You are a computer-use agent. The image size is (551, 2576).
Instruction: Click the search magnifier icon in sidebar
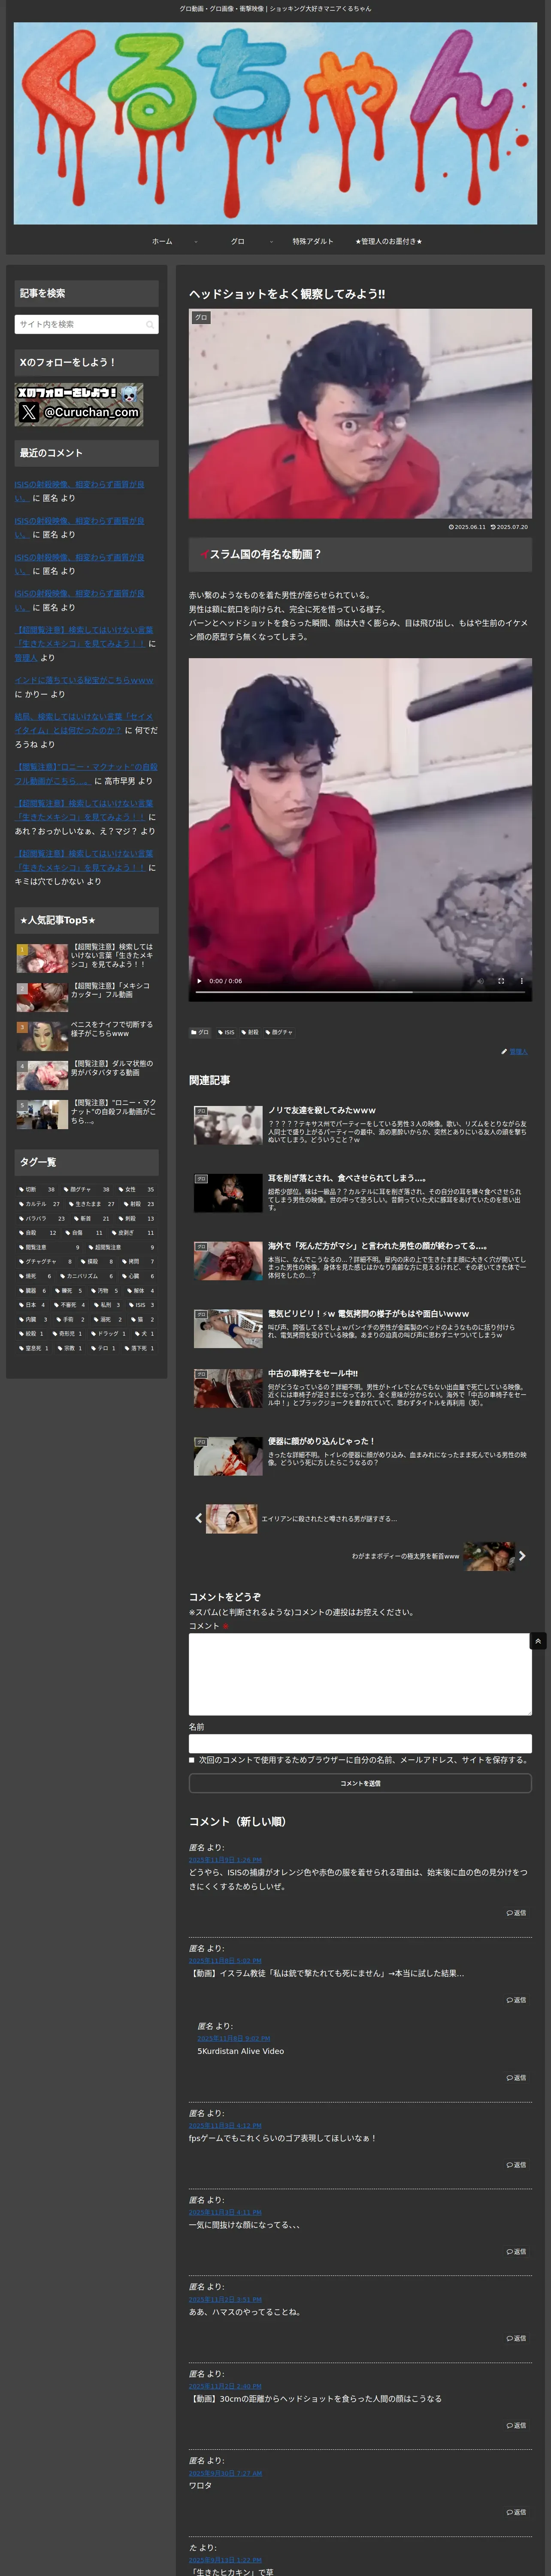pos(150,324)
